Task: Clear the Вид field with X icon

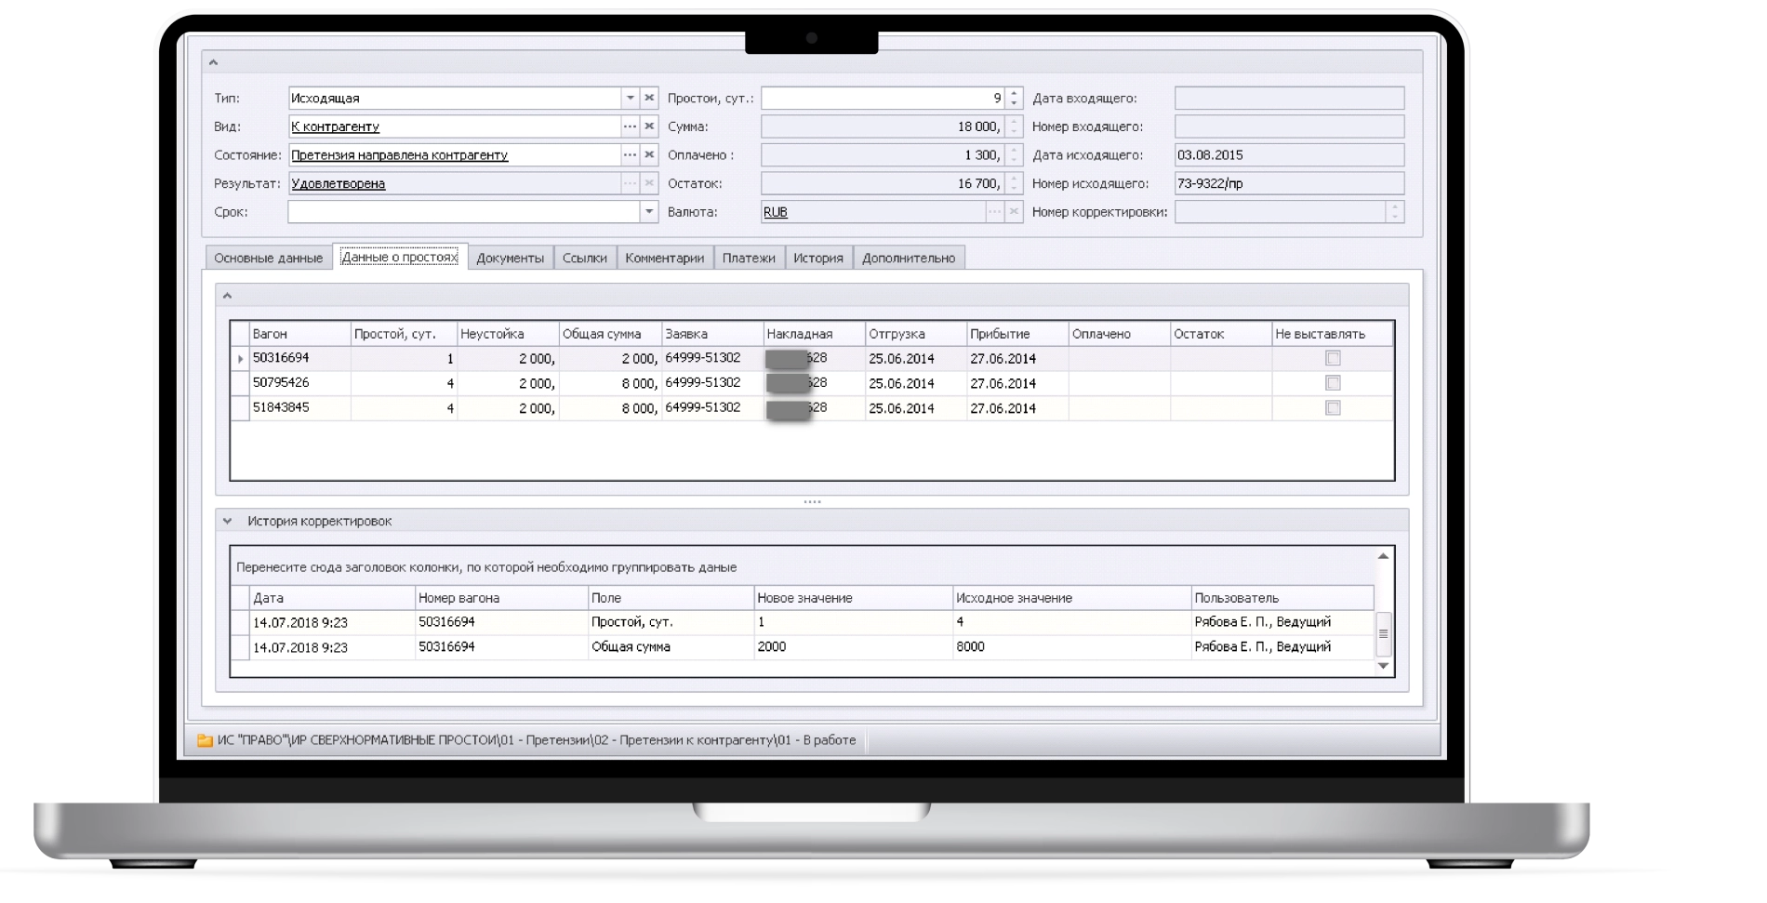Action: tap(649, 126)
